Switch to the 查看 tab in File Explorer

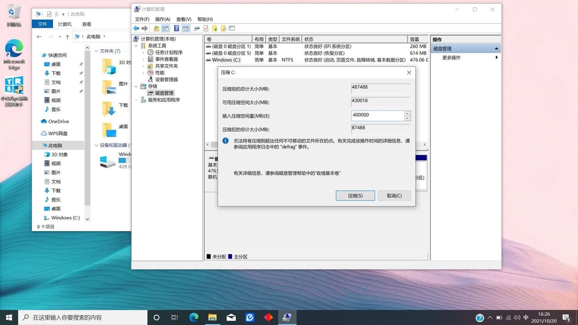pos(86,24)
